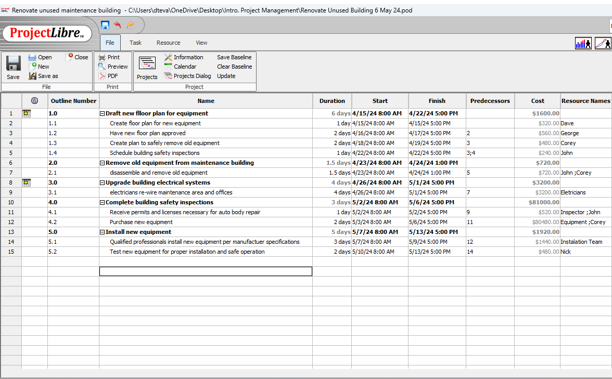Click the large Save disk icon
Image resolution: width=612 pixels, height=379 pixels.
tap(13, 63)
